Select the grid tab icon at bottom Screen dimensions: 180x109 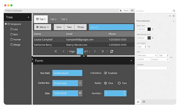(x=144, y=102)
